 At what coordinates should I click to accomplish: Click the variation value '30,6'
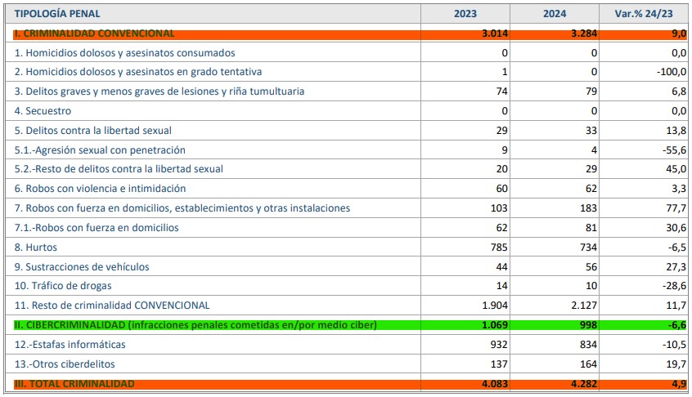click(x=676, y=228)
